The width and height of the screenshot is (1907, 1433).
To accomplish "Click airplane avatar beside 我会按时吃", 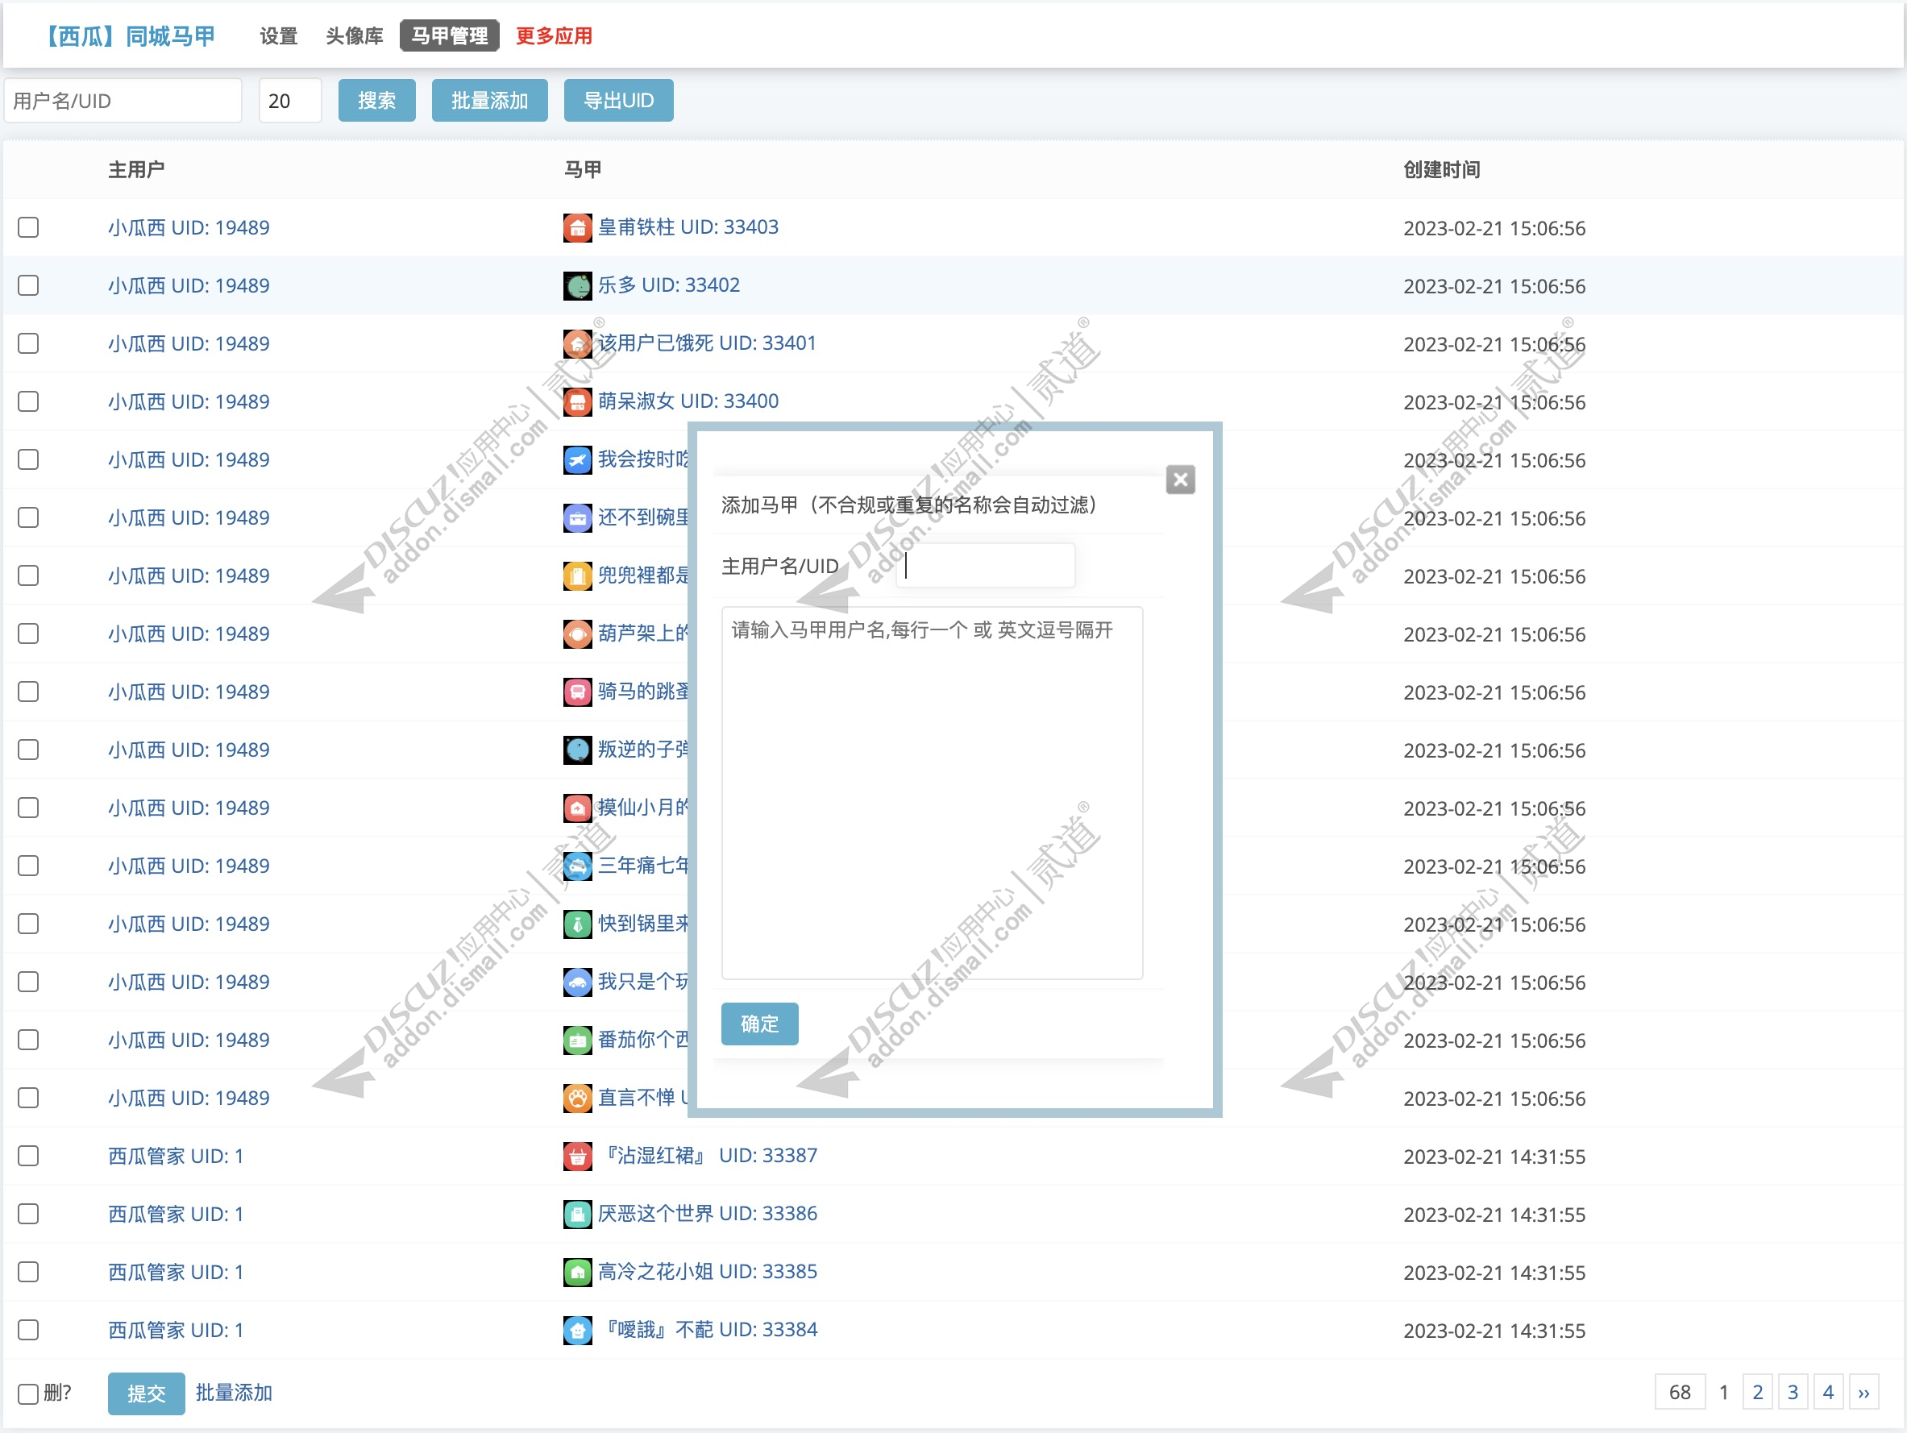I will tap(578, 459).
